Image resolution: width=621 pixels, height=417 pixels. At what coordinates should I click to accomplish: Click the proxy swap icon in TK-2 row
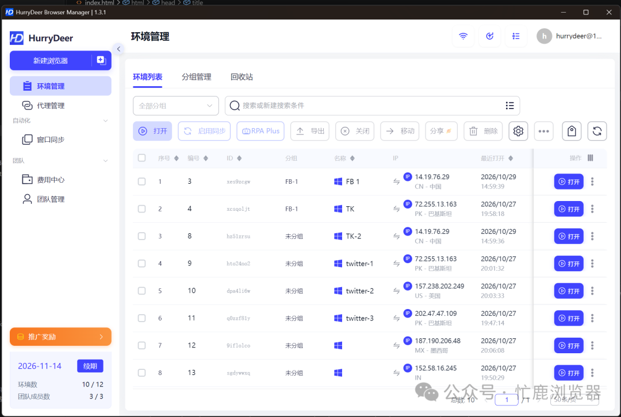[x=396, y=236]
